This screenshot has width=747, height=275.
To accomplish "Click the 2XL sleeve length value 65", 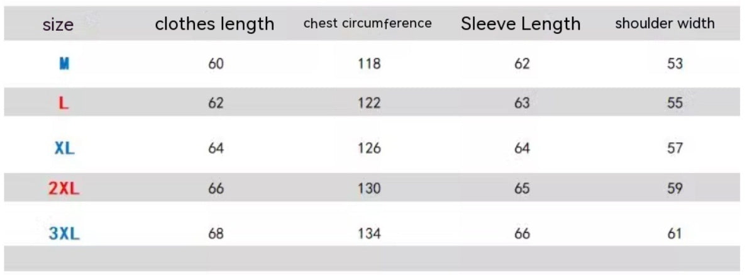I will click(522, 189).
